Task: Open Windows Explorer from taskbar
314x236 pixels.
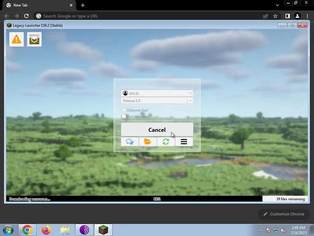Action: point(65,230)
